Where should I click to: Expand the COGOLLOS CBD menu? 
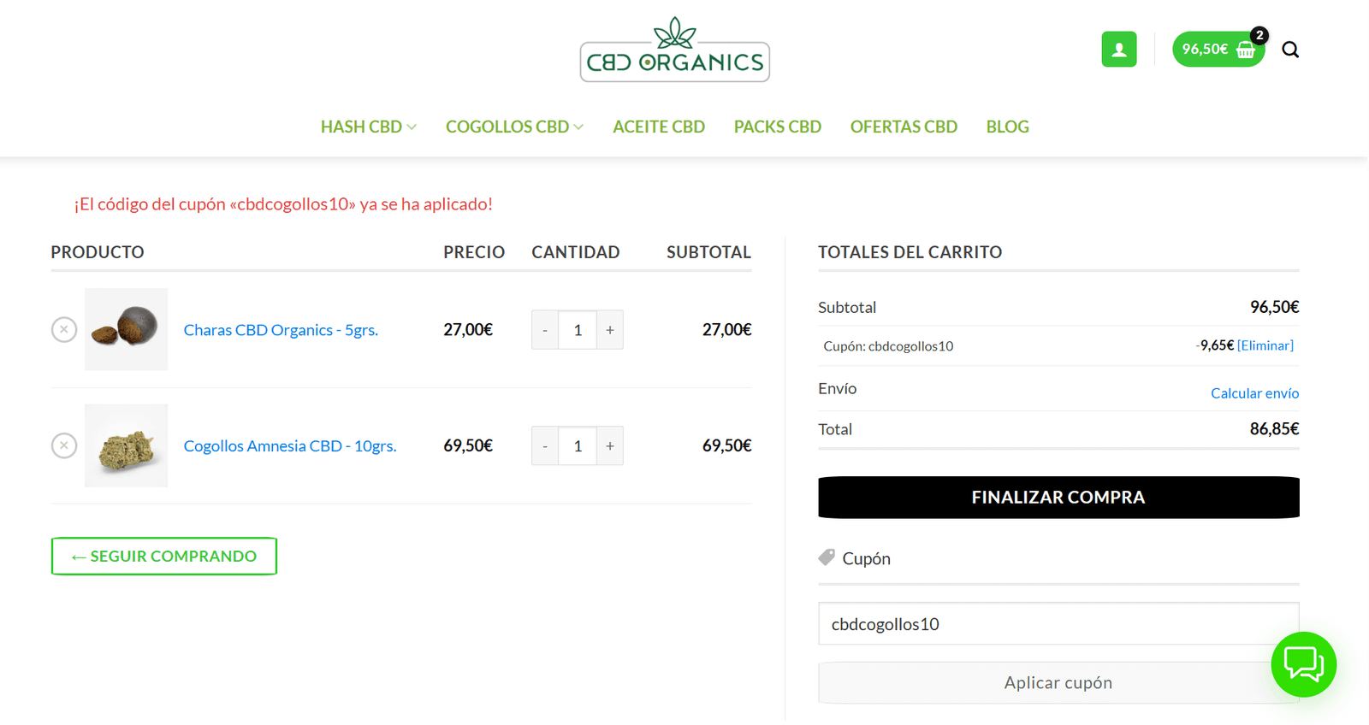click(x=514, y=127)
